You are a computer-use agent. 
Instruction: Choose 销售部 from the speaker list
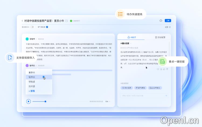39,82
